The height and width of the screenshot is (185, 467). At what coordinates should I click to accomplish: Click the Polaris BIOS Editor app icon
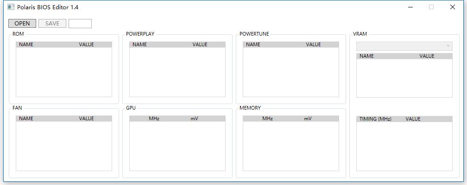point(11,7)
